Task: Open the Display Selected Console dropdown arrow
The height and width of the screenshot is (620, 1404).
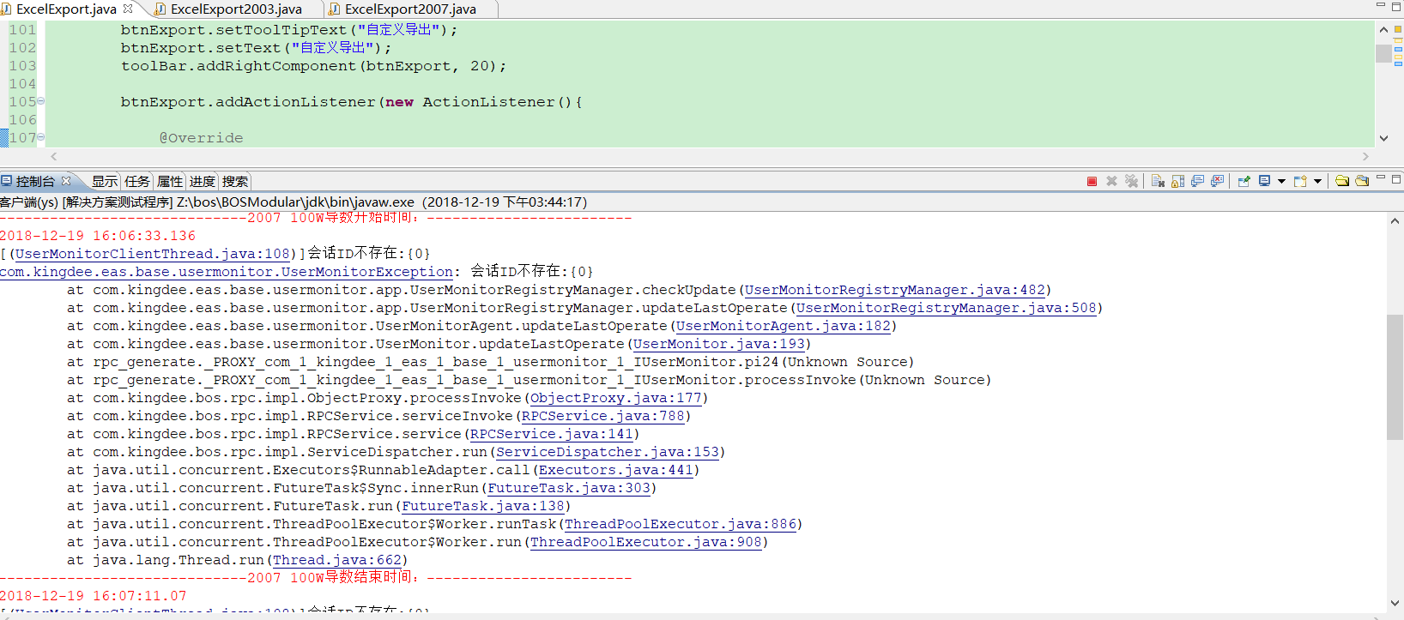Action: [1281, 181]
